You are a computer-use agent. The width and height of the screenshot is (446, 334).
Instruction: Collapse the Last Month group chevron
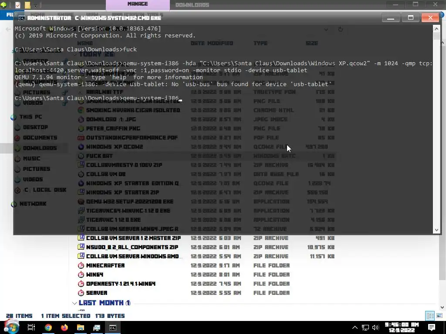coord(74,303)
